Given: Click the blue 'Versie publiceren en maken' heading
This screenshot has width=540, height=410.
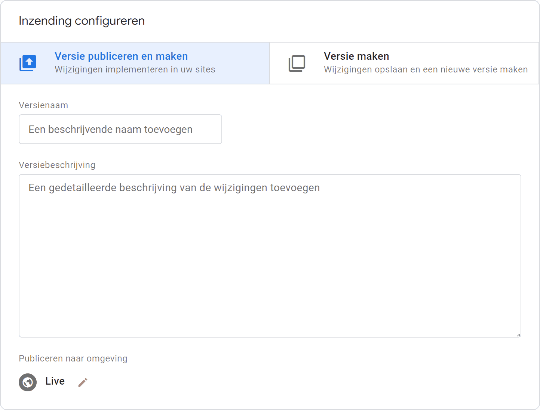Looking at the screenshot, I should point(121,56).
